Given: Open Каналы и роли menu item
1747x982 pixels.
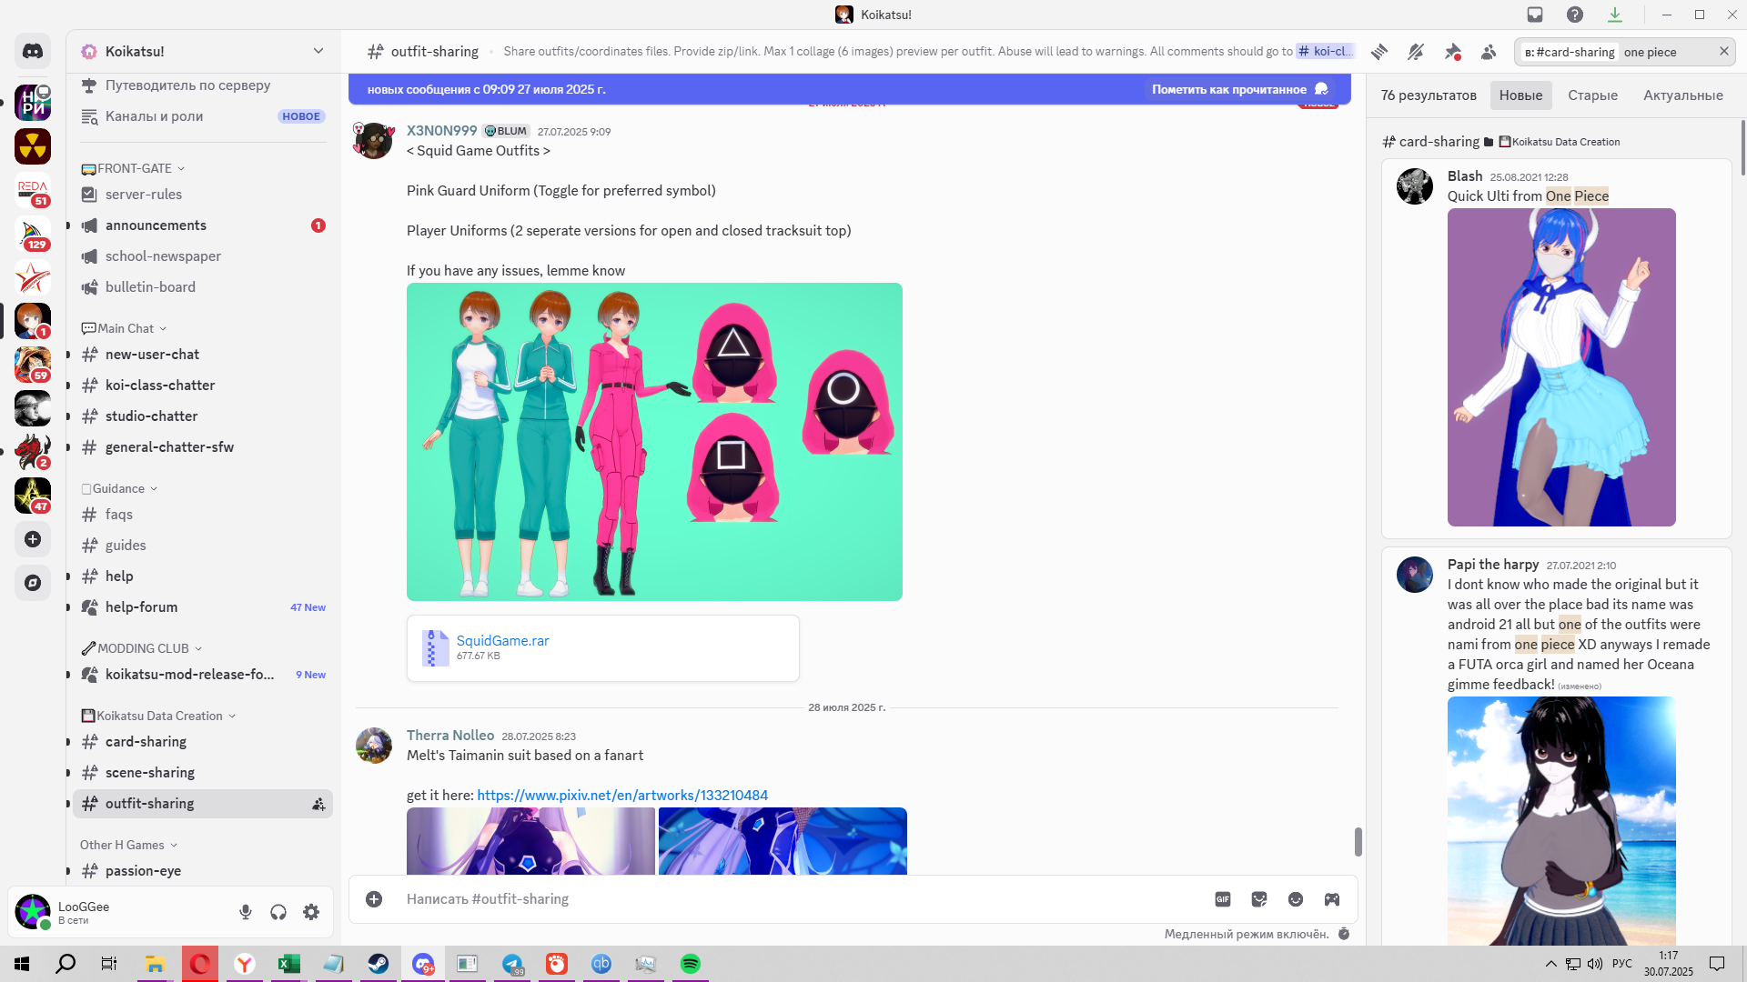Looking at the screenshot, I should [x=202, y=116].
